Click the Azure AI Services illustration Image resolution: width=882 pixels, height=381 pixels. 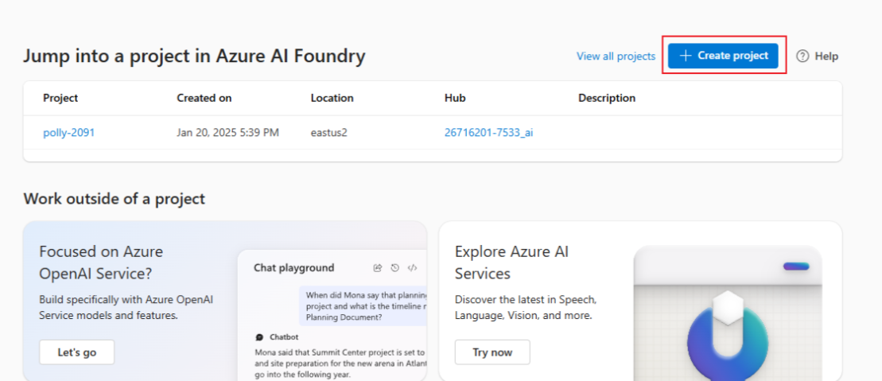click(728, 313)
